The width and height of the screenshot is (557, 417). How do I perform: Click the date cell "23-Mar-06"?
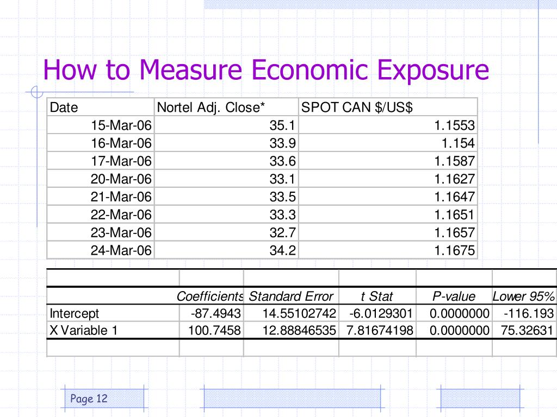tap(101, 232)
